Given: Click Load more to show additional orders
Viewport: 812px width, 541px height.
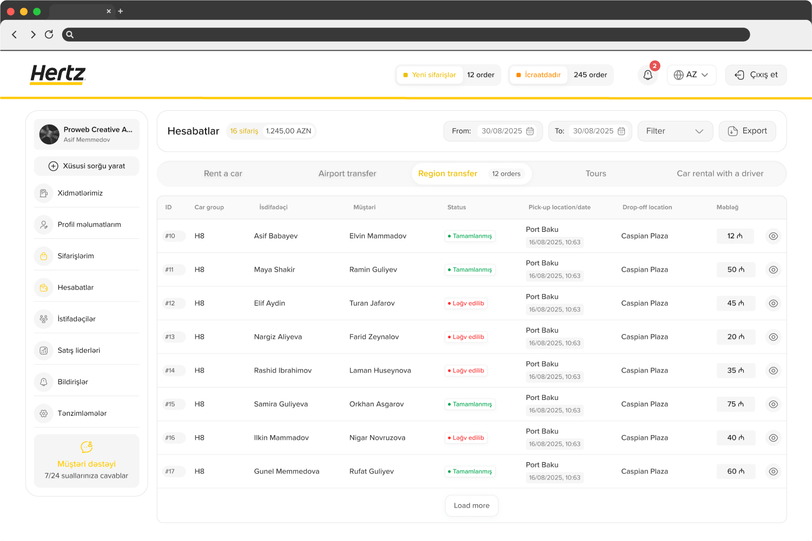Looking at the screenshot, I should tap(471, 505).
